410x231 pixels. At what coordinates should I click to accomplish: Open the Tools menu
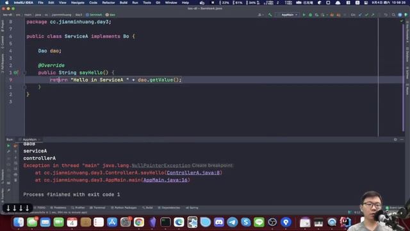coord(147,3)
